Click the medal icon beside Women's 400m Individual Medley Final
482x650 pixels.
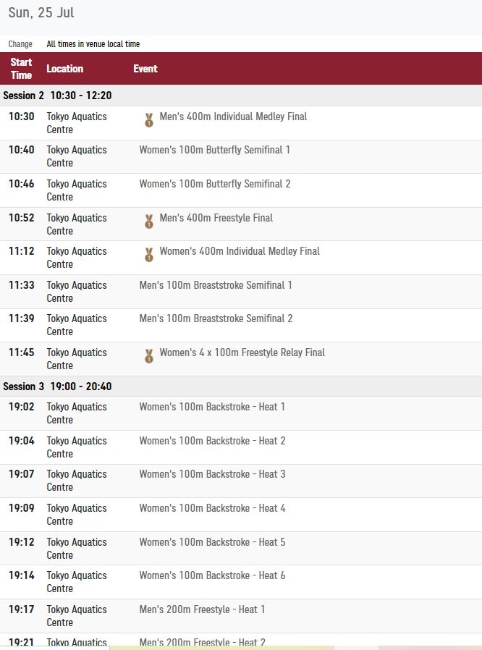point(149,255)
